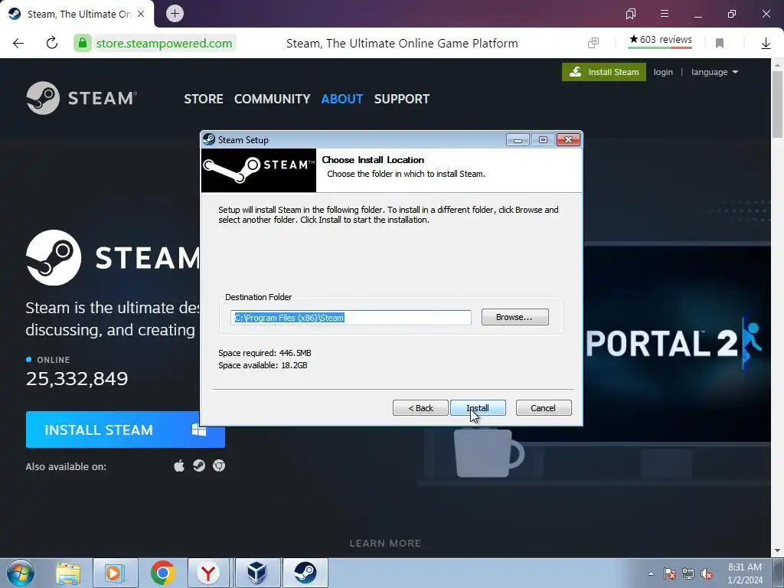This screenshot has width=784, height=588.
Task: Click the LEARN MORE link
Action: (385, 544)
